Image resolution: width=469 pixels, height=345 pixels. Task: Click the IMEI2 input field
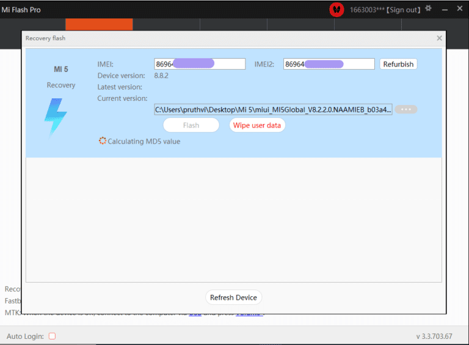coord(329,64)
